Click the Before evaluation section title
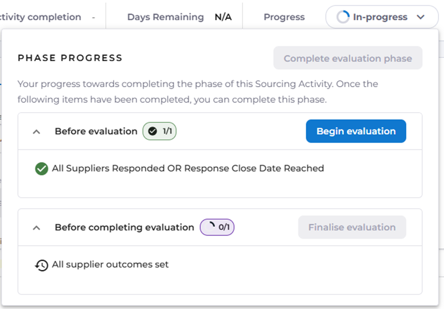This screenshot has height=309, width=444. click(96, 131)
